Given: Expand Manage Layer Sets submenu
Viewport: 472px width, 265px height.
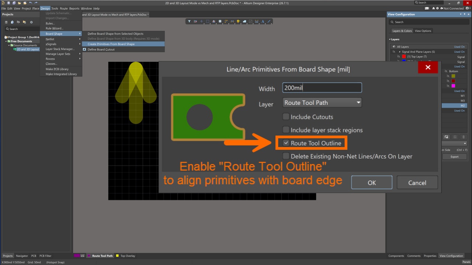Looking at the screenshot, I should [x=80, y=54].
